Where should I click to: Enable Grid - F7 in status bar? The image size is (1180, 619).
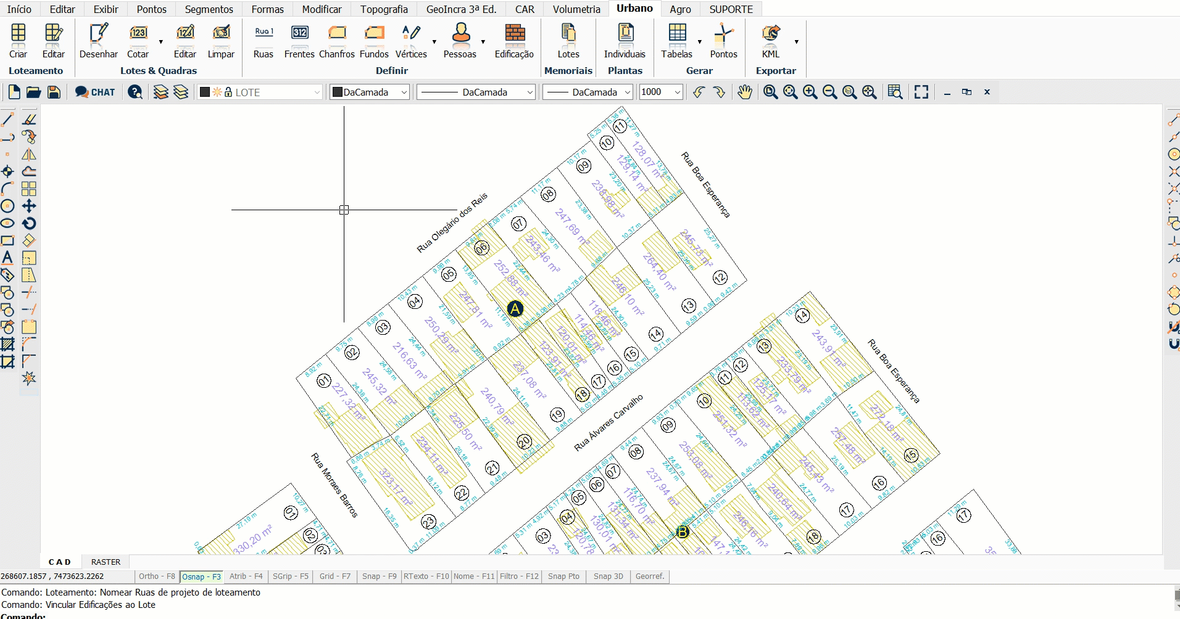click(334, 576)
